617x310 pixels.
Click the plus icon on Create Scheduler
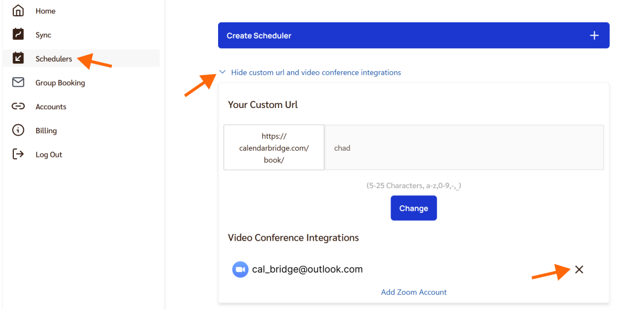point(594,36)
